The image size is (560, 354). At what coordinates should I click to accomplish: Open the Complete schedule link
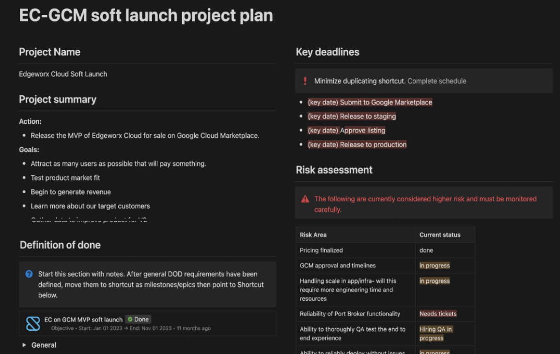tap(437, 81)
